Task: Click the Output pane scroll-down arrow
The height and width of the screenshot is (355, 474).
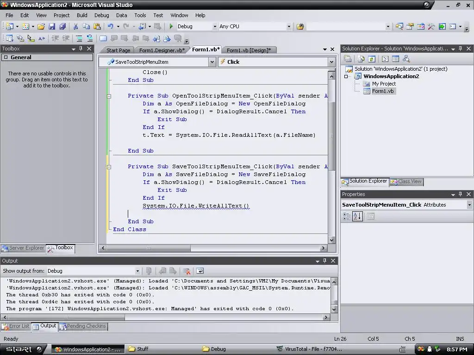Action: 334,309
